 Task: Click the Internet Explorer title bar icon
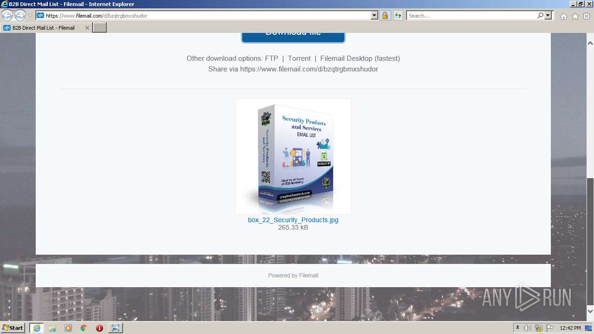(x=5, y=4)
